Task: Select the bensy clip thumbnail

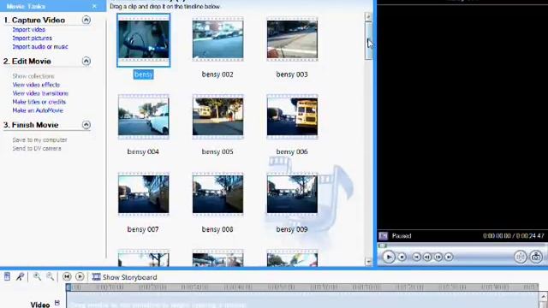Action: click(x=144, y=40)
